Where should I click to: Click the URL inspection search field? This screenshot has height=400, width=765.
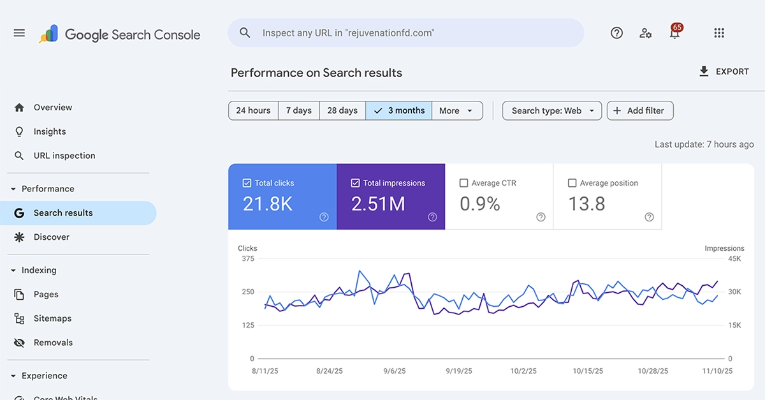405,33
